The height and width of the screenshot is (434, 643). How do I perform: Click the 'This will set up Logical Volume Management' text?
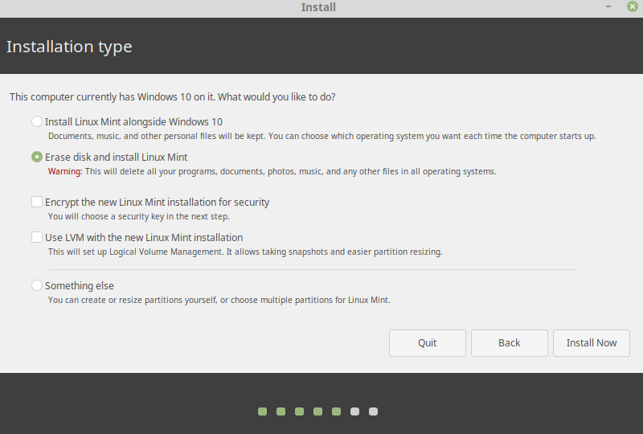[x=245, y=252]
